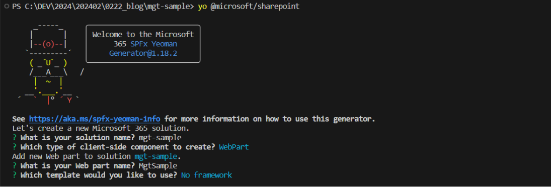Viewport: 551px width, 187px height.
Task: Click Generator@1.18.2 version text
Action: pyautogui.click(x=143, y=53)
